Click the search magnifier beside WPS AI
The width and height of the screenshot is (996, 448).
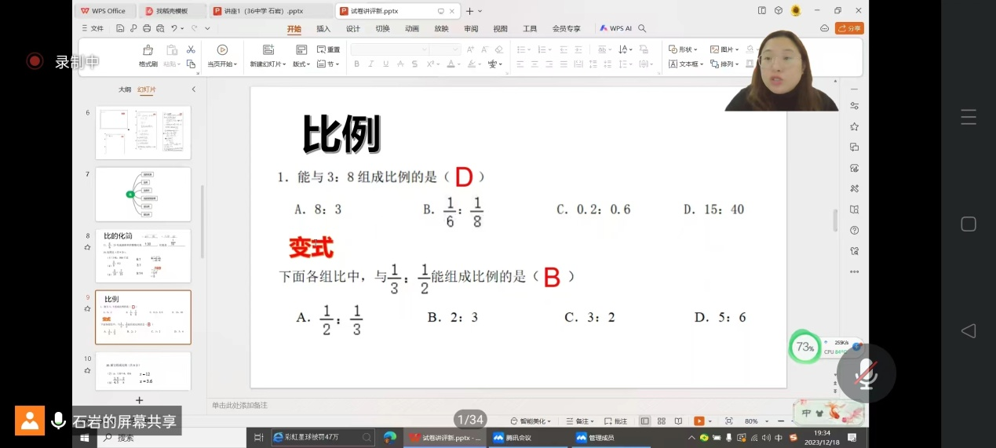[x=642, y=28]
